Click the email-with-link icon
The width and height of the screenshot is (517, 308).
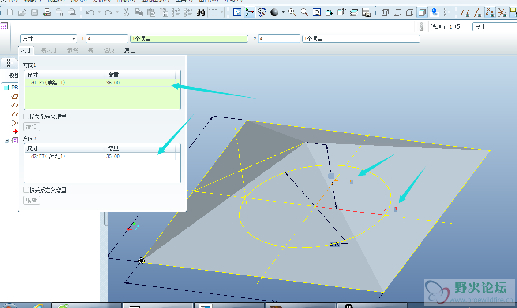tap(72, 12)
